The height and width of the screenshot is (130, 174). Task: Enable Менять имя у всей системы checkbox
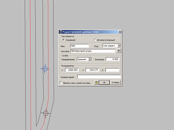[x=61, y=83]
